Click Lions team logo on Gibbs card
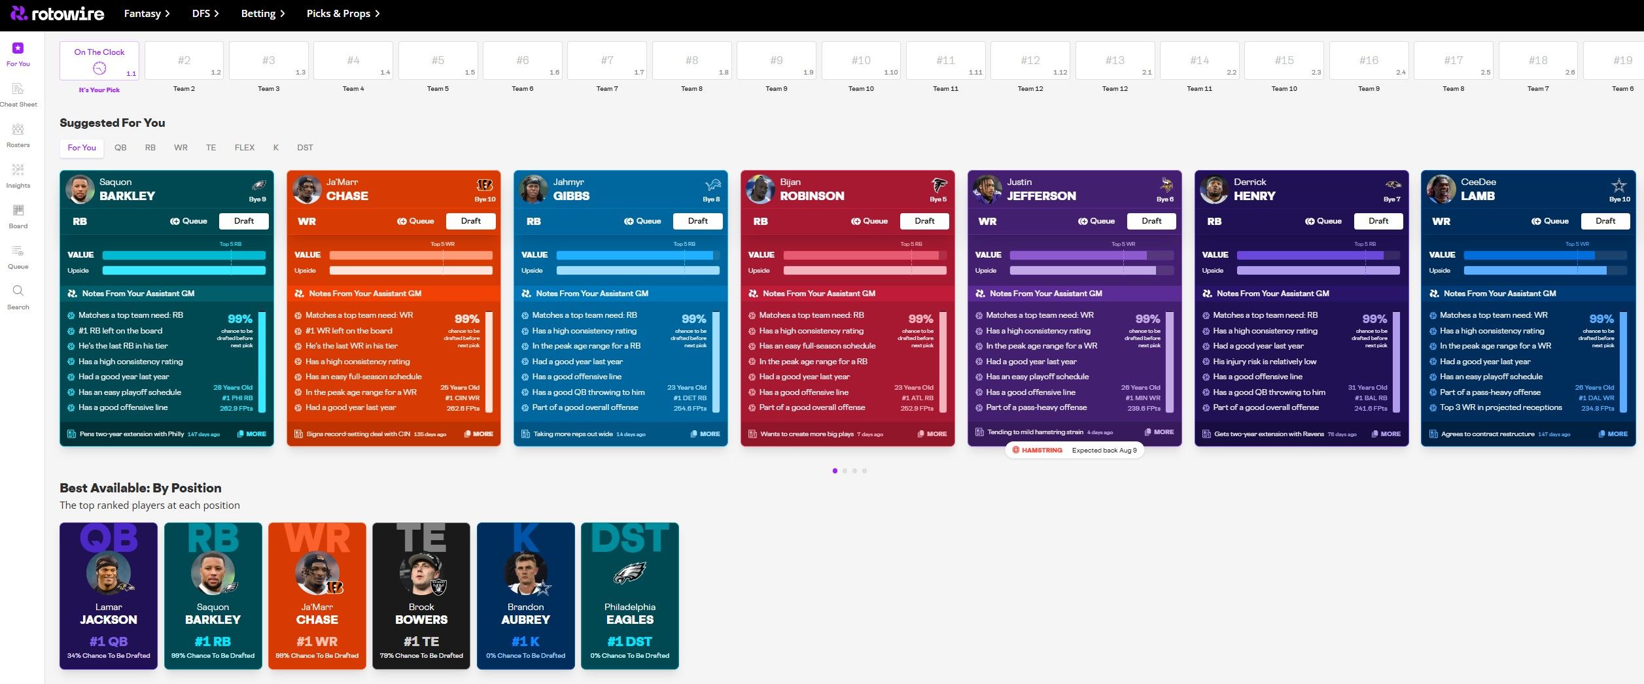The height and width of the screenshot is (684, 1644). [x=712, y=185]
